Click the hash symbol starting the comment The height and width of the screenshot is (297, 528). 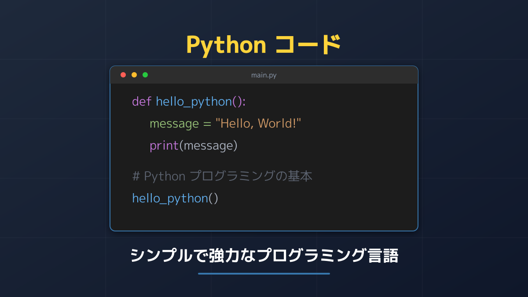(x=136, y=176)
